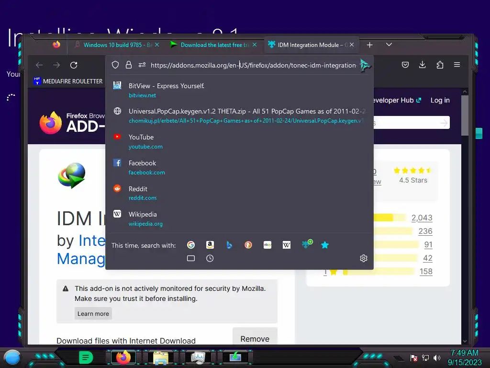Close the IDM Integration Module tab
The width and height of the screenshot is (490, 368).
[352, 45]
